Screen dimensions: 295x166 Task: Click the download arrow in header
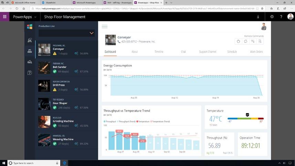click(258, 17)
